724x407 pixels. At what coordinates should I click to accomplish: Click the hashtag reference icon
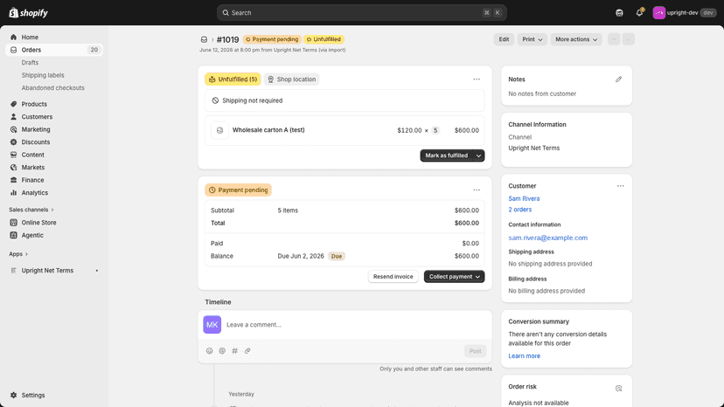click(234, 351)
